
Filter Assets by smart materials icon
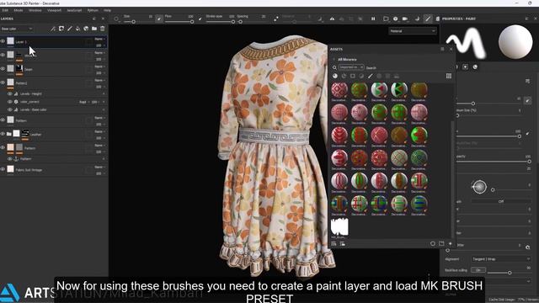(344, 76)
